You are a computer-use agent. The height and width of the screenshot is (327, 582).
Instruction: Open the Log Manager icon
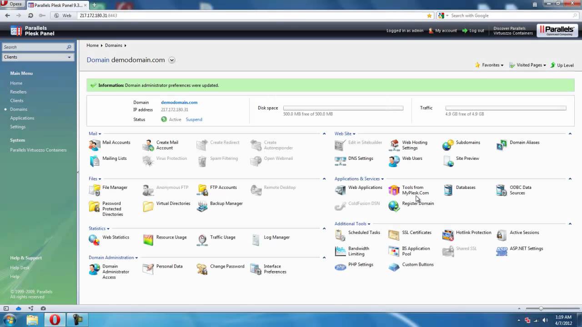pos(256,240)
